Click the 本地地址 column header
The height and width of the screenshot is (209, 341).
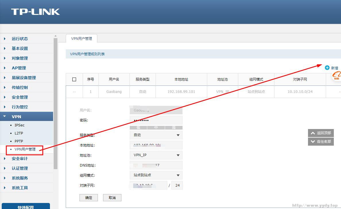point(181,79)
